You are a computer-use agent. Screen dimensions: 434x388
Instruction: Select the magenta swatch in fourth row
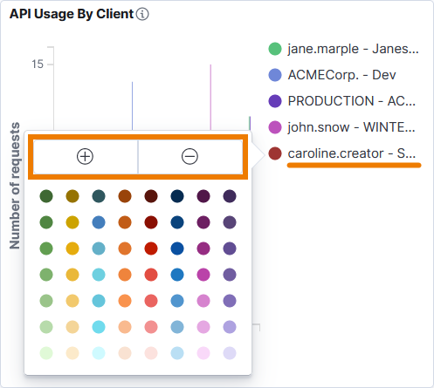[203, 275]
